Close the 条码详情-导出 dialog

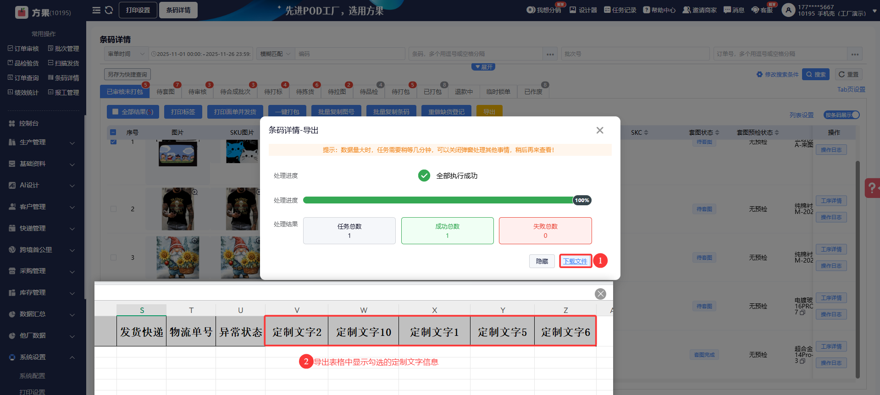[x=600, y=131]
